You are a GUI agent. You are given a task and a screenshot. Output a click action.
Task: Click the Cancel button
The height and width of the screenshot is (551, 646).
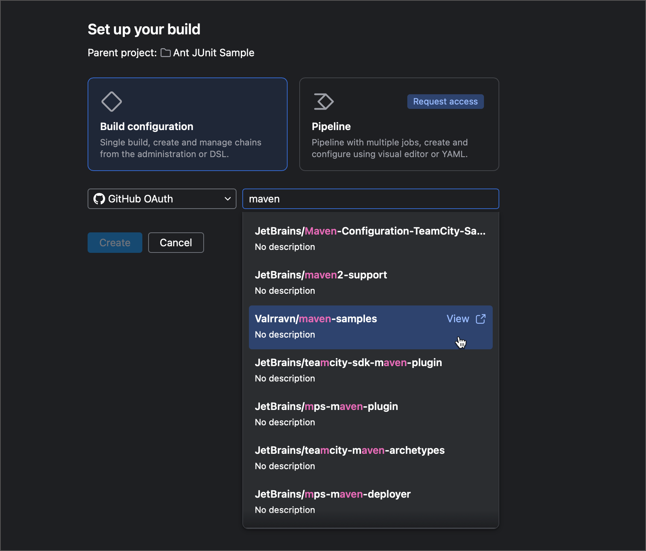coord(176,243)
